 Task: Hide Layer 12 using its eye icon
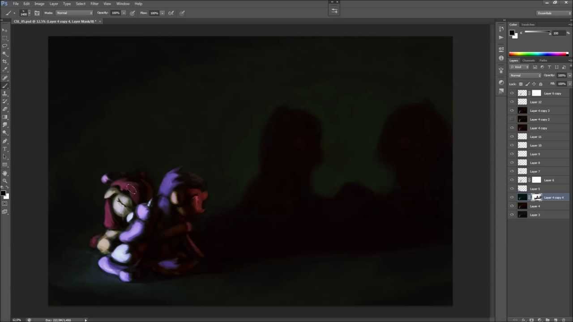click(512, 102)
